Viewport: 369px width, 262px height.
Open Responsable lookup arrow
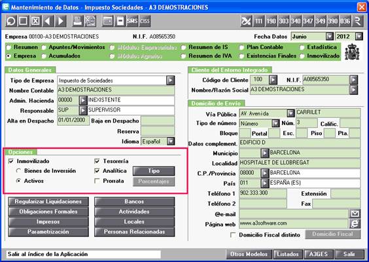point(83,110)
